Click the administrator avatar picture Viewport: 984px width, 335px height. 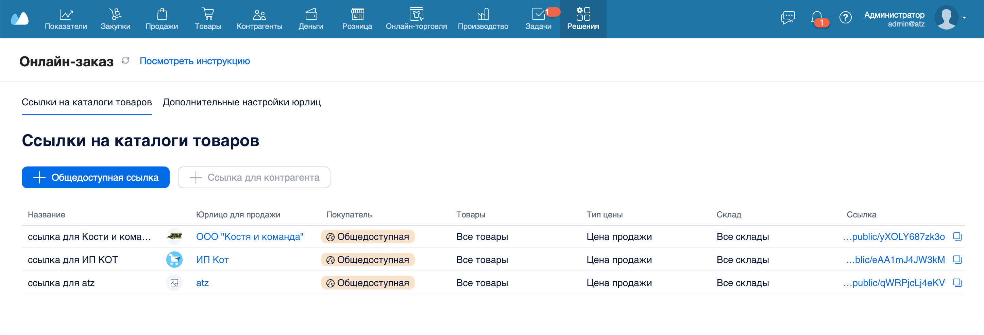tap(946, 18)
